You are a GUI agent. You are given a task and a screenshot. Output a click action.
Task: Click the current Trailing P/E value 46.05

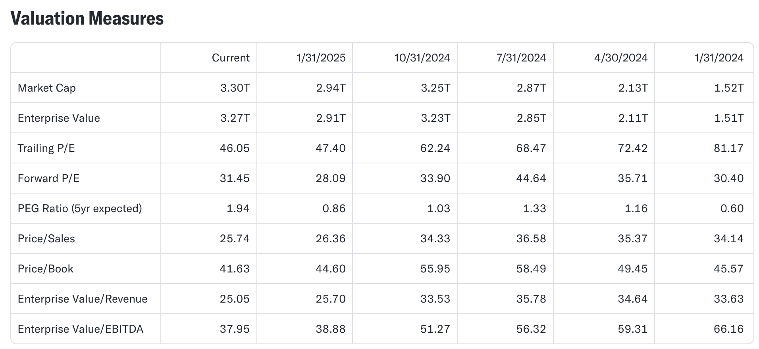235,148
